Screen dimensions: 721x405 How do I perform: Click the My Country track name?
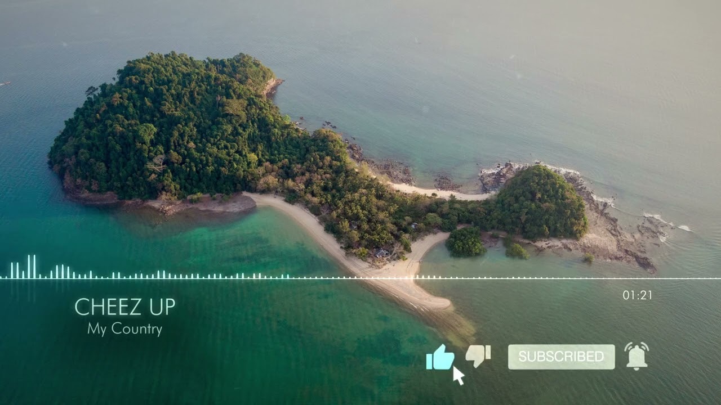pyautogui.click(x=124, y=329)
